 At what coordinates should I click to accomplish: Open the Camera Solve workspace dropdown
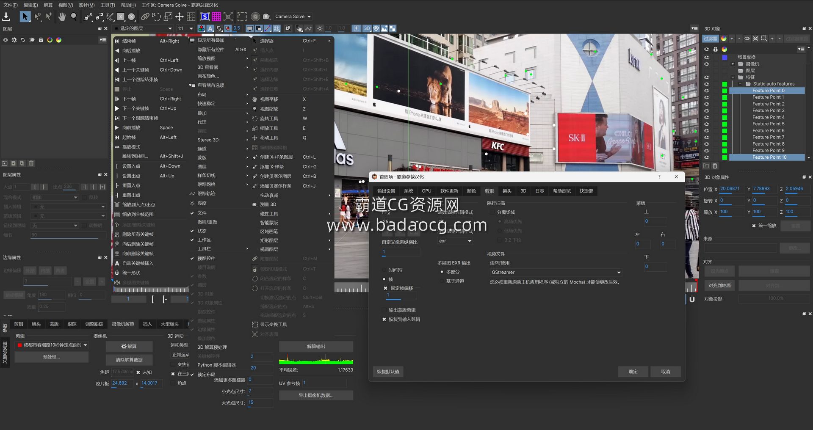point(293,17)
